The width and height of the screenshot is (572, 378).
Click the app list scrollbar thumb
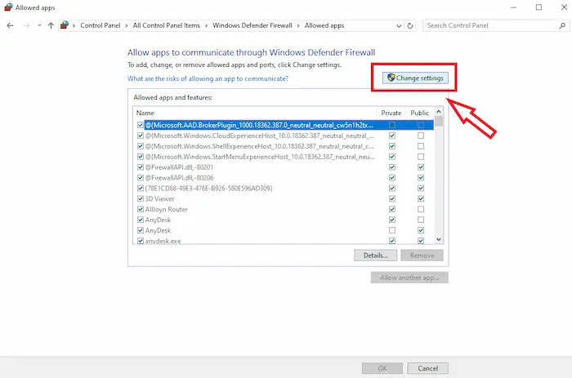(x=439, y=121)
